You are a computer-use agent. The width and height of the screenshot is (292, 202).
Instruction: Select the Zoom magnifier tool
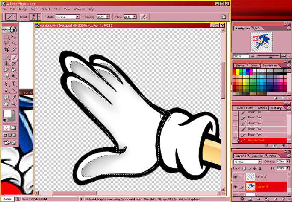tap(13, 104)
